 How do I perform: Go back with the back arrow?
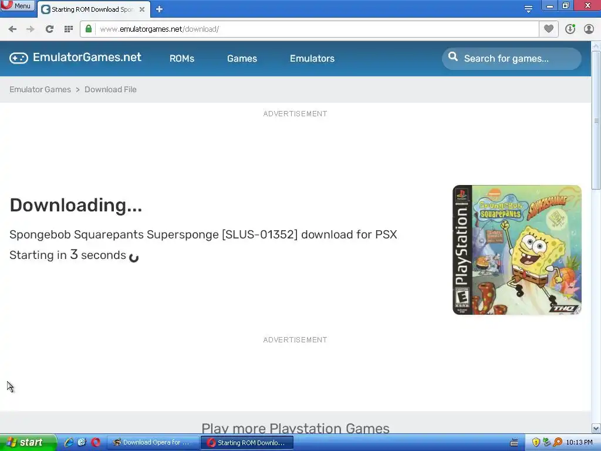coord(12,29)
